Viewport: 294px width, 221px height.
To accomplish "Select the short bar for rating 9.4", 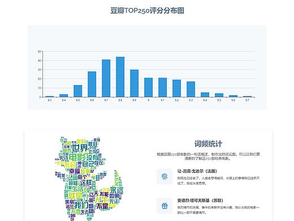I will click(205, 95).
